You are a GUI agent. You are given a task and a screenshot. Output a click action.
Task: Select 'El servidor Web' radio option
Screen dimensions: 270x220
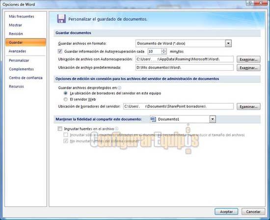pos(65,99)
